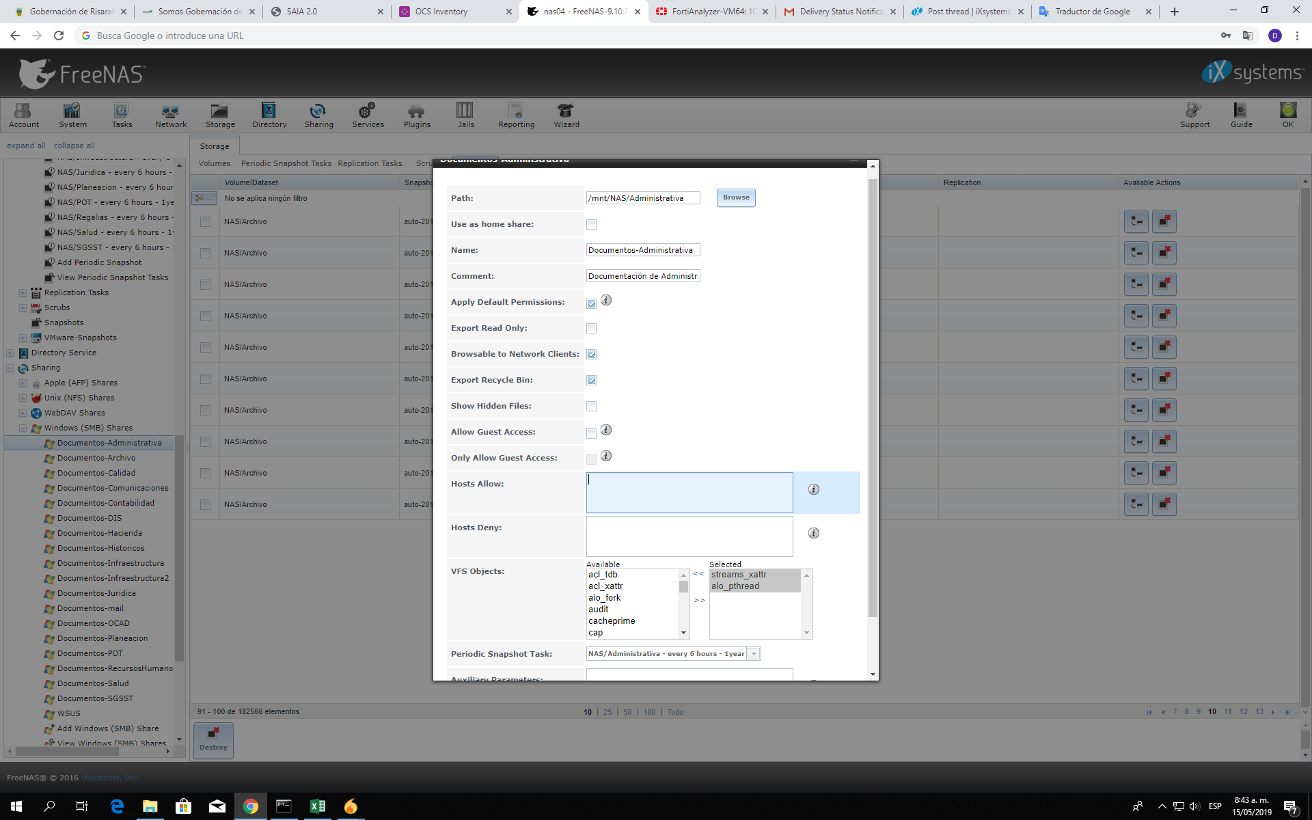The width and height of the screenshot is (1312, 820).
Task: Open Chrome in the Windows taskbar
Action: coord(251,806)
